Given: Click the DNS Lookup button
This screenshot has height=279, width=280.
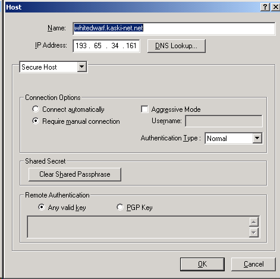Looking at the screenshot, I should (177, 46).
